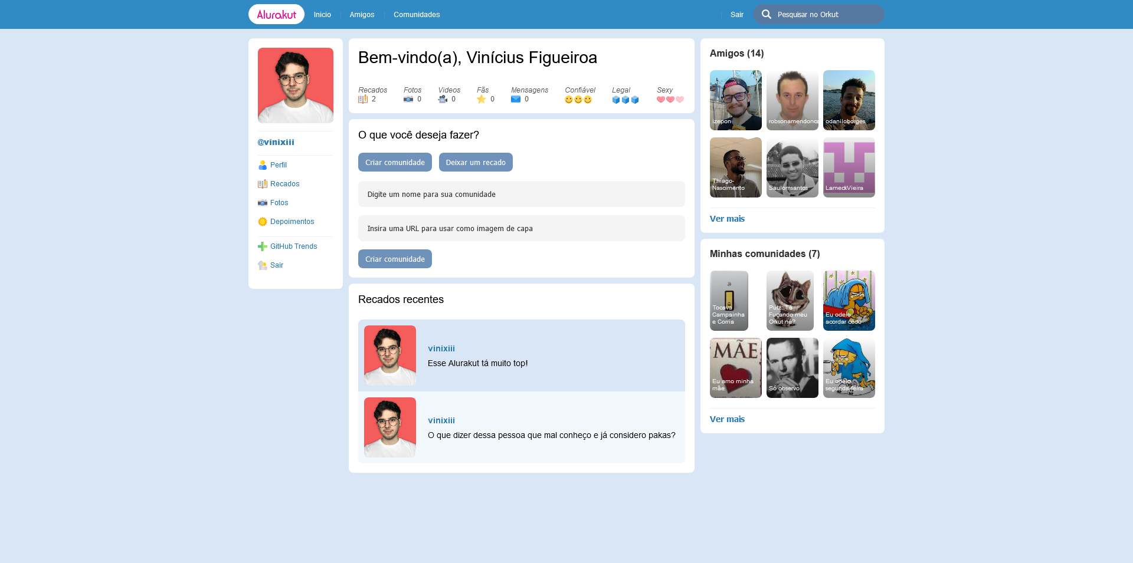Open the GitHub Trends sidebar link

[294, 246]
